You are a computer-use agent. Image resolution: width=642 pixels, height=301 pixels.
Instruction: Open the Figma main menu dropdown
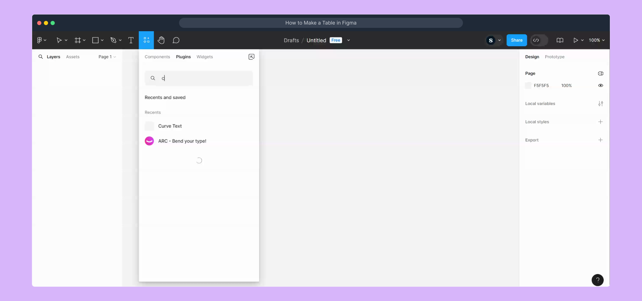point(41,40)
